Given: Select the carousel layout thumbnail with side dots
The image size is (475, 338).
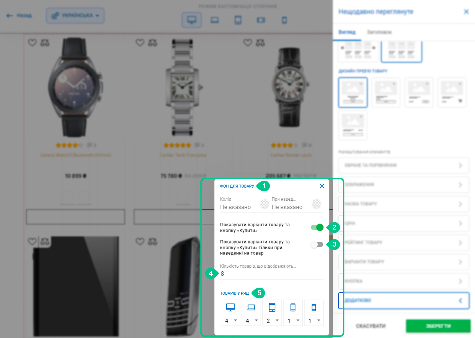Looking at the screenshot, I should [x=358, y=51].
